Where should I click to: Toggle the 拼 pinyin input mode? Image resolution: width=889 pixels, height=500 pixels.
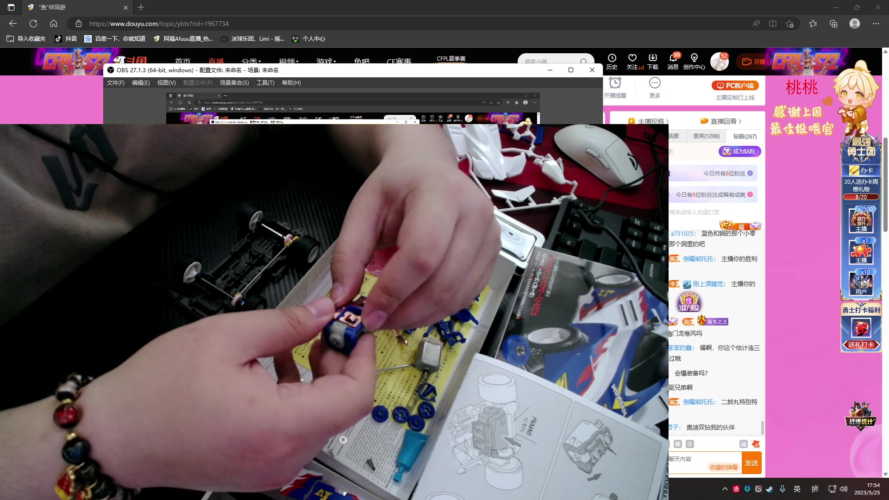point(815,489)
